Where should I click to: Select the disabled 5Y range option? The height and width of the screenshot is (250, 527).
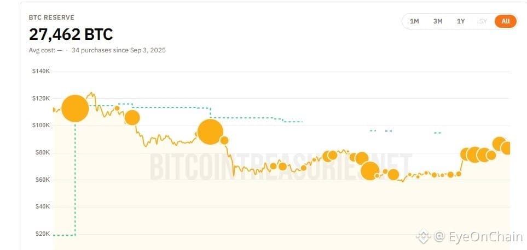click(x=483, y=21)
